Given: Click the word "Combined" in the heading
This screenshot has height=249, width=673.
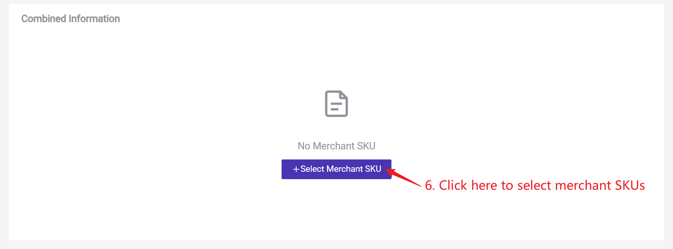Looking at the screenshot, I should [43, 19].
